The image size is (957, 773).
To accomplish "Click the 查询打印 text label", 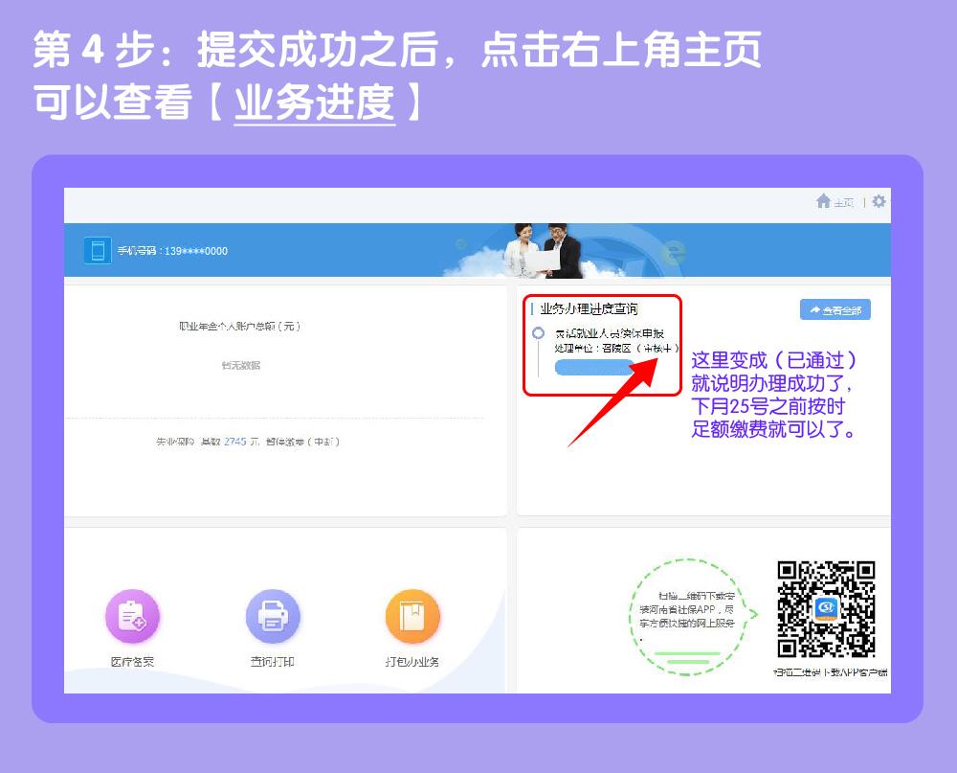I will click(273, 662).
